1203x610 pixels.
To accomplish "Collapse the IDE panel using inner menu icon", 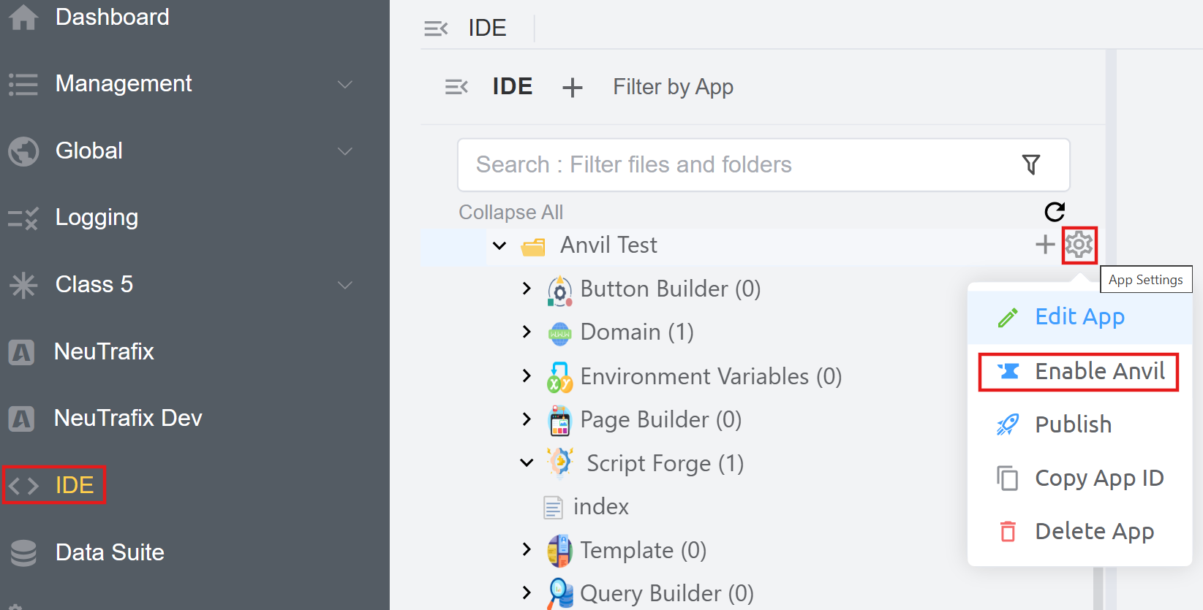I will coord(456,88).
